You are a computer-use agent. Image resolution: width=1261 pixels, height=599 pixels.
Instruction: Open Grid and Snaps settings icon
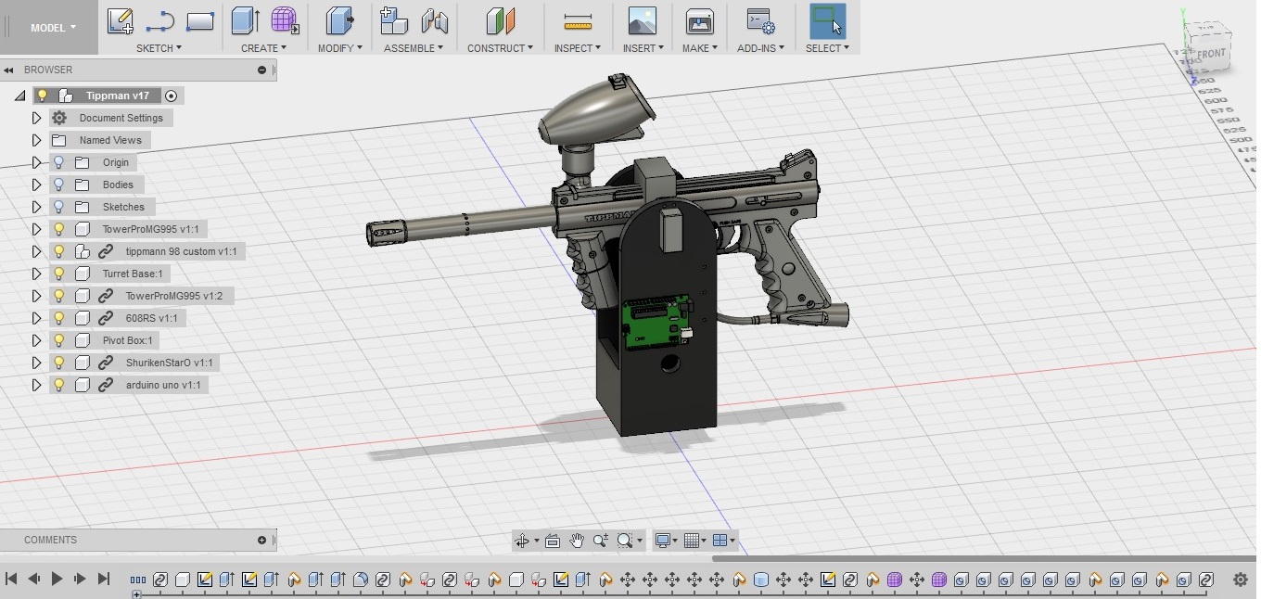pos(691,541)
